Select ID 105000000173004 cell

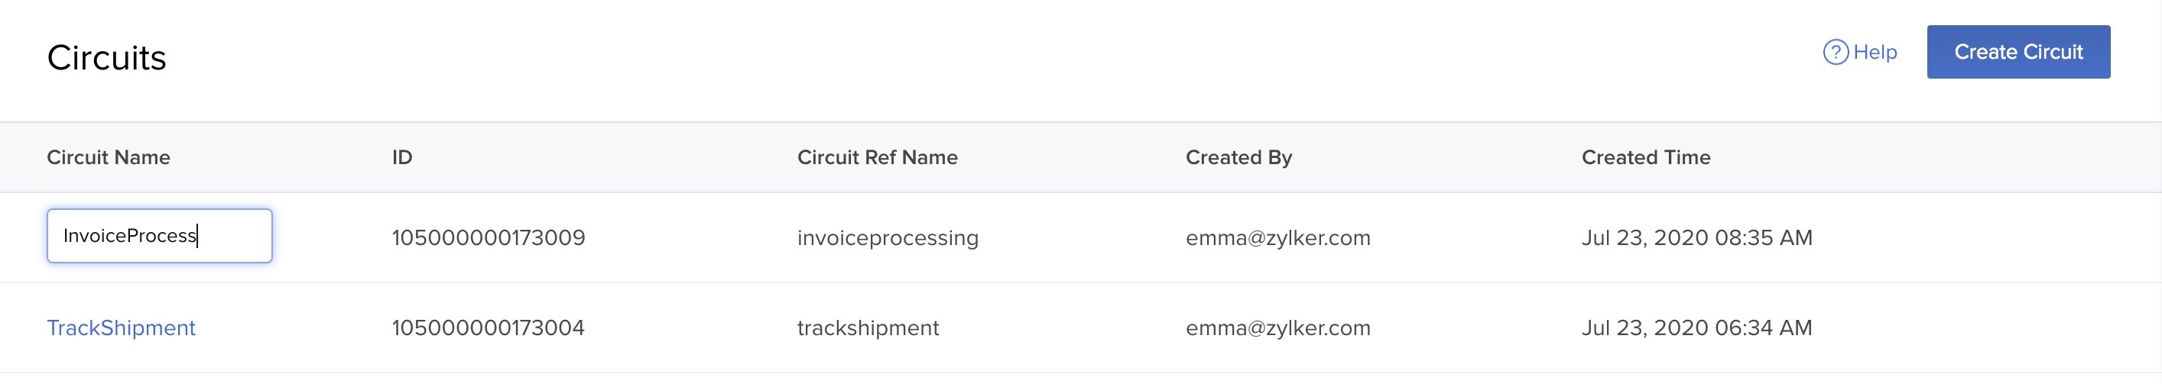point(488,328)
